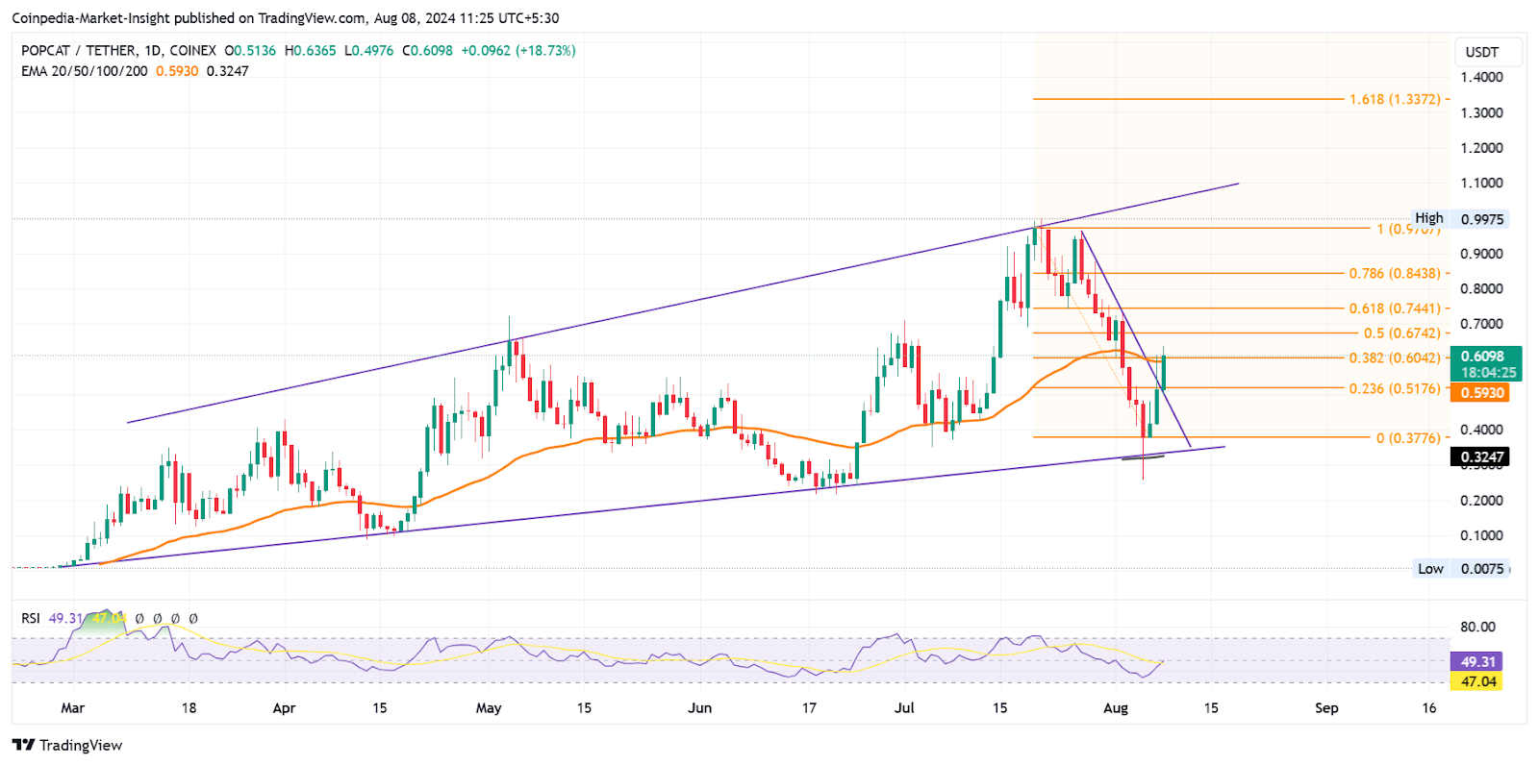Click the EMA 20/50/100/200 indicator label
The width and height of the screenshot is (1539, 765).
[85, 71]
